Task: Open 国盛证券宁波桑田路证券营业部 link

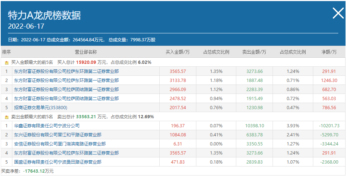Action: [58, 162]
